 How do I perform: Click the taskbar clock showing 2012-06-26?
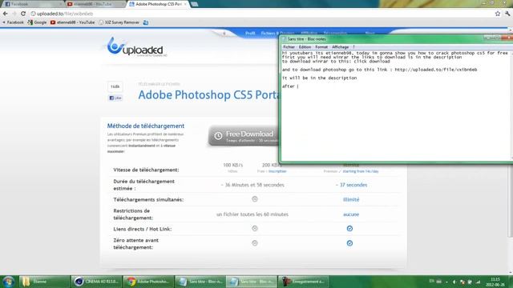(x=495, y=282)
